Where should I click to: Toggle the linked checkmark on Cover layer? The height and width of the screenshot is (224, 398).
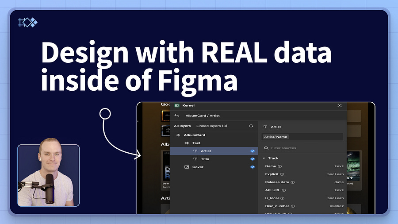(x=253, y=167)
